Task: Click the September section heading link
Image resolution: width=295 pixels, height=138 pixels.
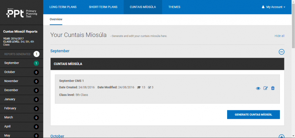Action: (60, 51)
